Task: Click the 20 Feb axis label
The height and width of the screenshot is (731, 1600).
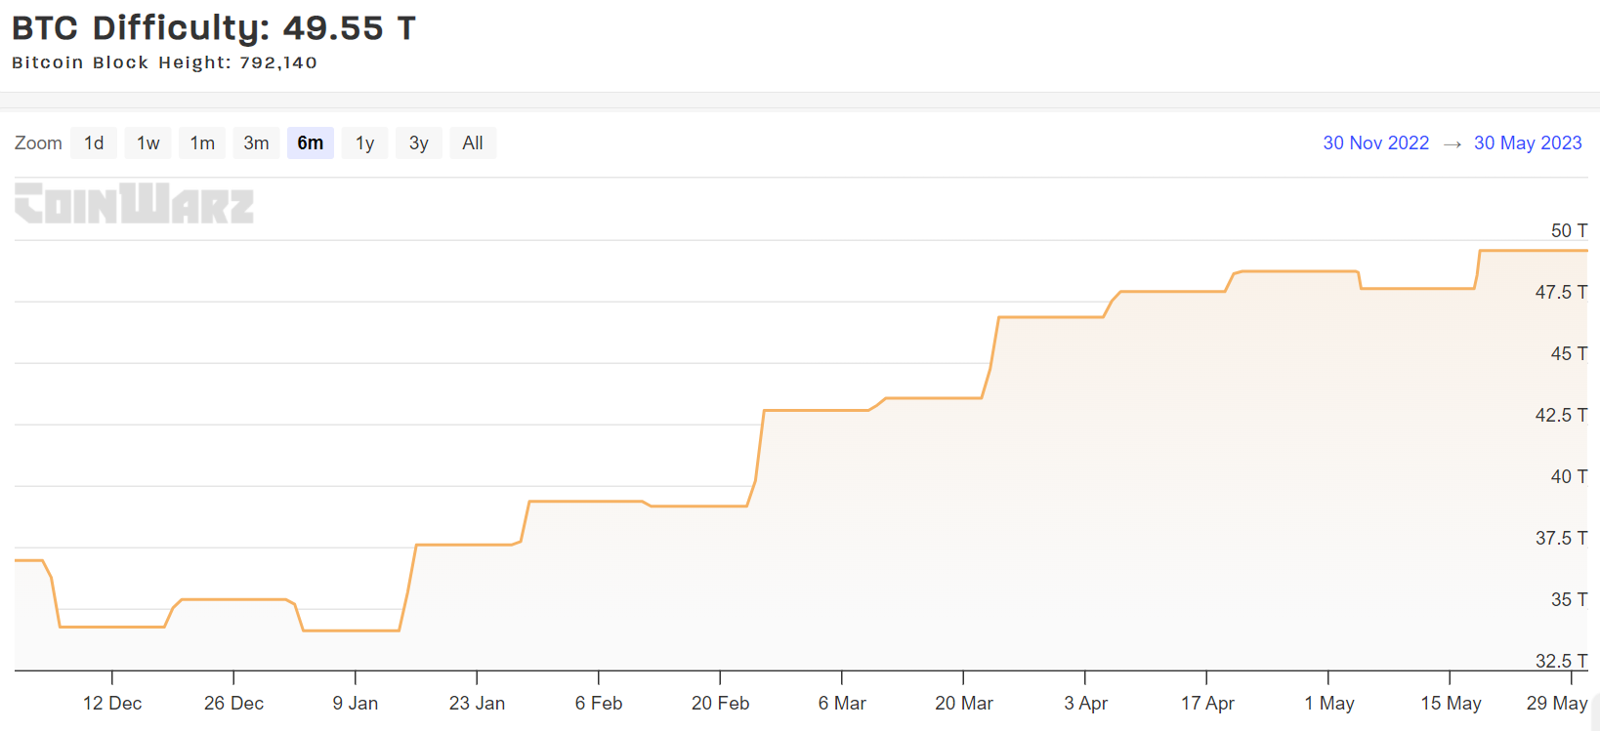Action: [720, 703]
